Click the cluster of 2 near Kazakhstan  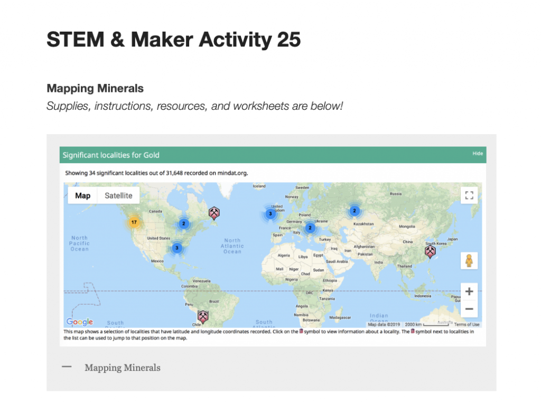(354, 211)
